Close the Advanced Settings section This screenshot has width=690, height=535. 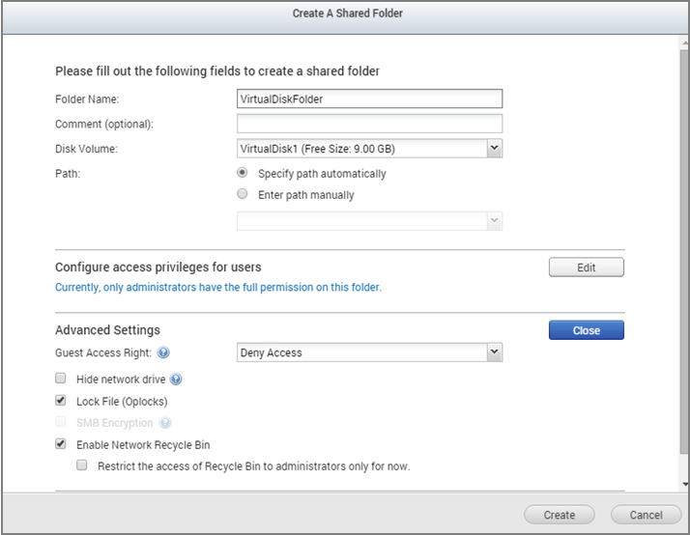click(586, 330)
